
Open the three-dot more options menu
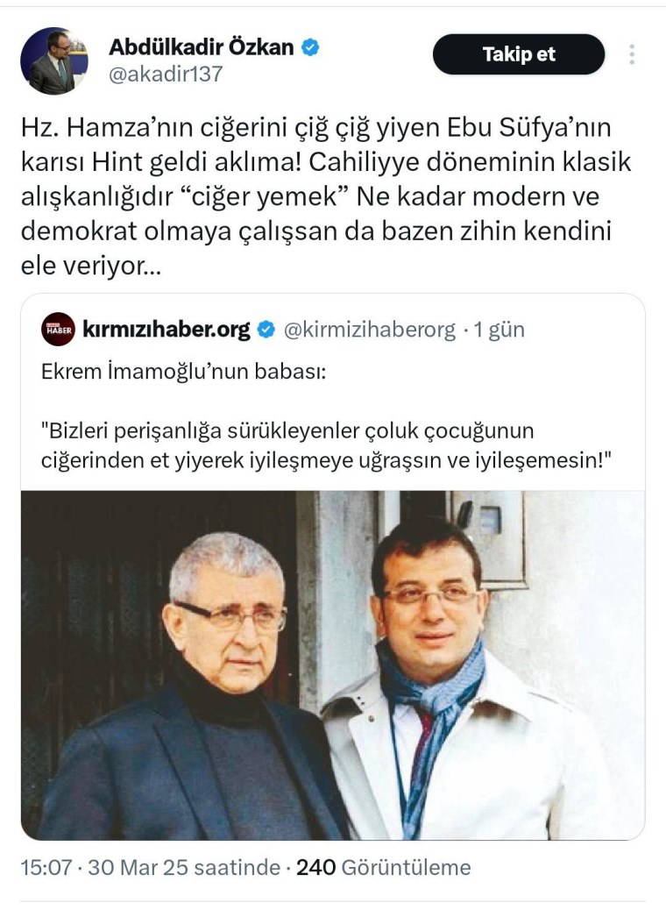tap(632, 54)
